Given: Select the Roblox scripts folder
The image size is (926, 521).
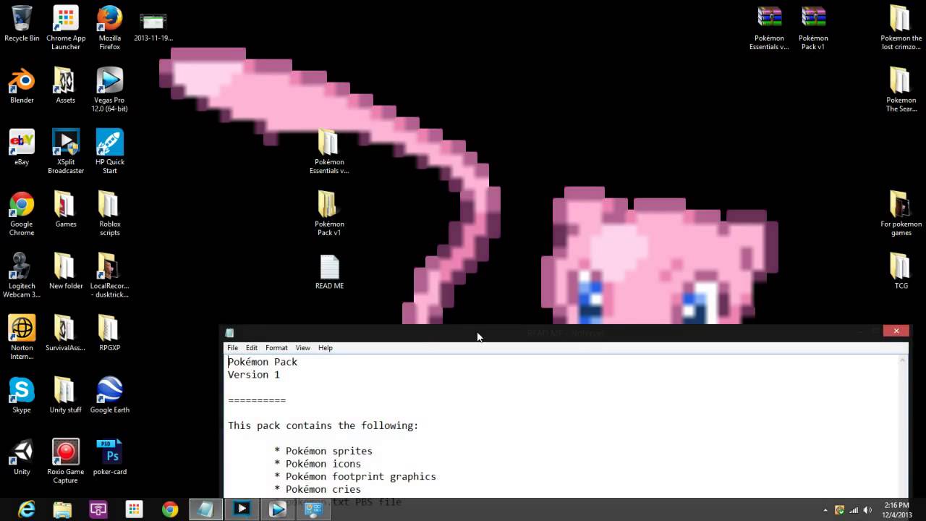Looking at the screenshot, I should coord(110,214).
